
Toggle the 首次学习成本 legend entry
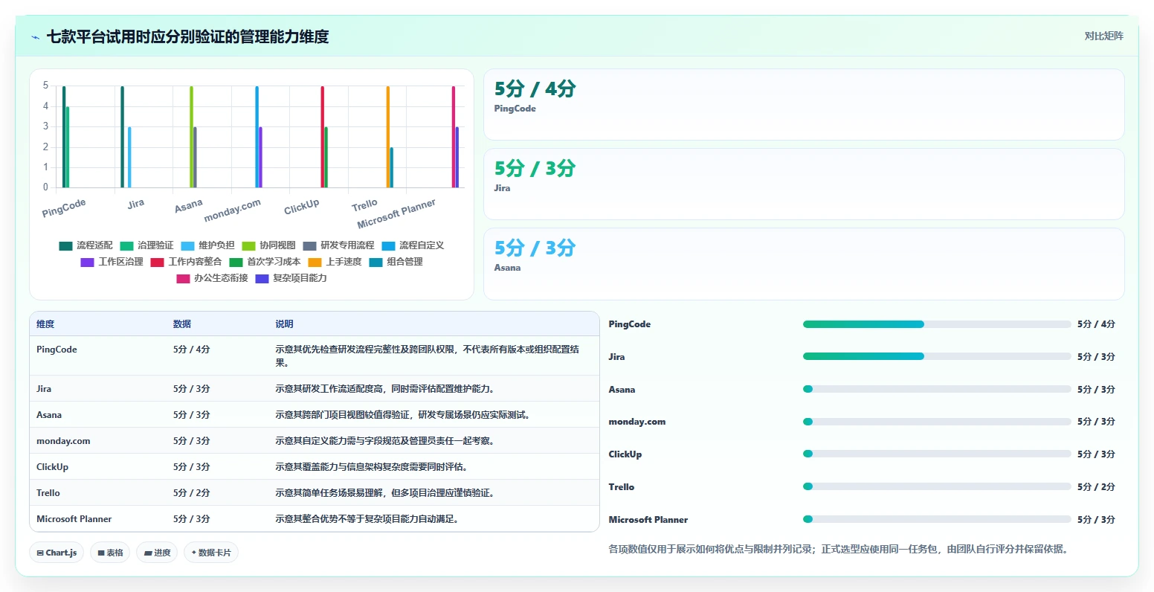tap(265, 262)
